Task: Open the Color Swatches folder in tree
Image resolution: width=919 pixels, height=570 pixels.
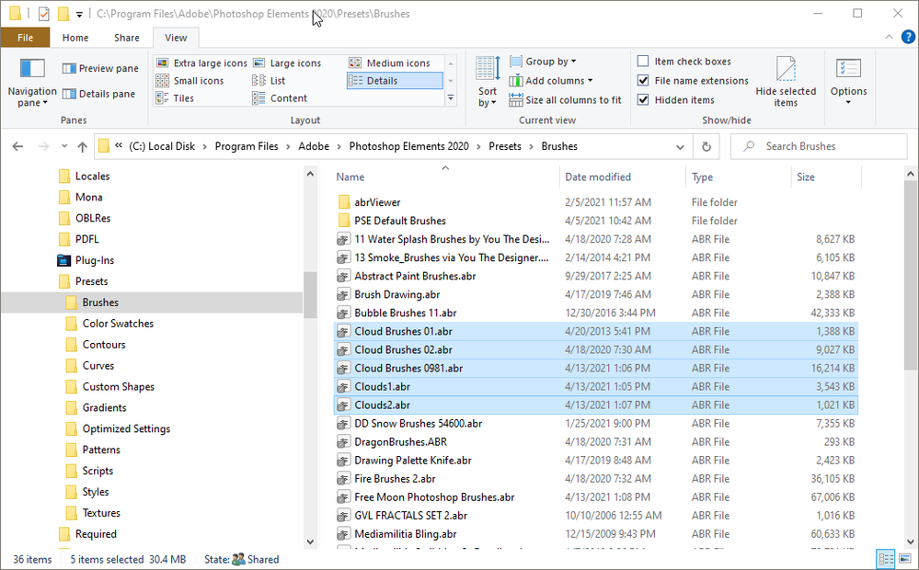Action: click(118, 324)
